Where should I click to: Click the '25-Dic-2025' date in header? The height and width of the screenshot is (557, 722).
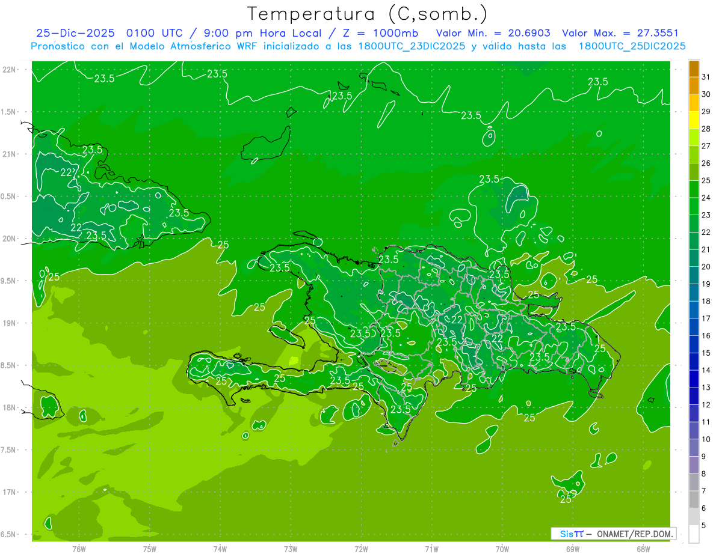coord(77,33)
